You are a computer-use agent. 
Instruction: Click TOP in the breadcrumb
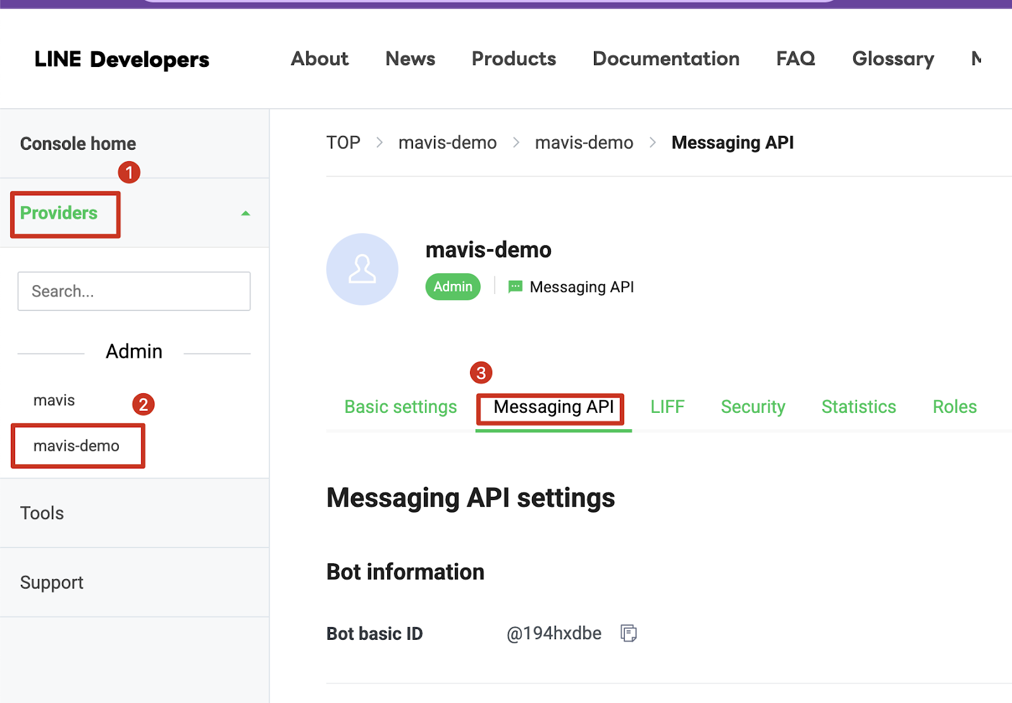[x=343, y=143]
